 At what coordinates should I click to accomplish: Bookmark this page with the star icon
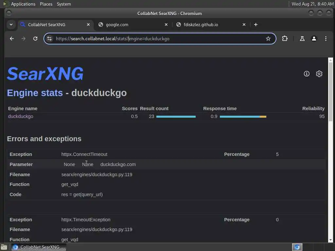268,39
